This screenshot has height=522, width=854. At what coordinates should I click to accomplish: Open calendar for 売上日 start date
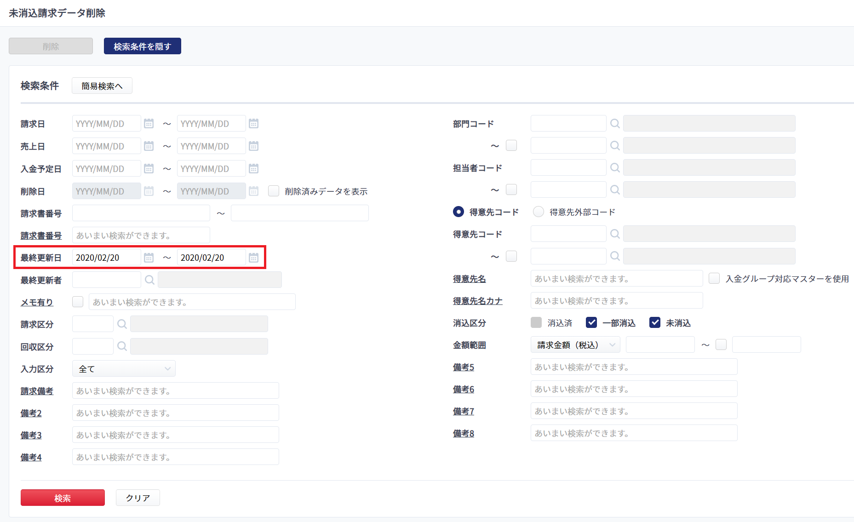[x=149, y=146]
